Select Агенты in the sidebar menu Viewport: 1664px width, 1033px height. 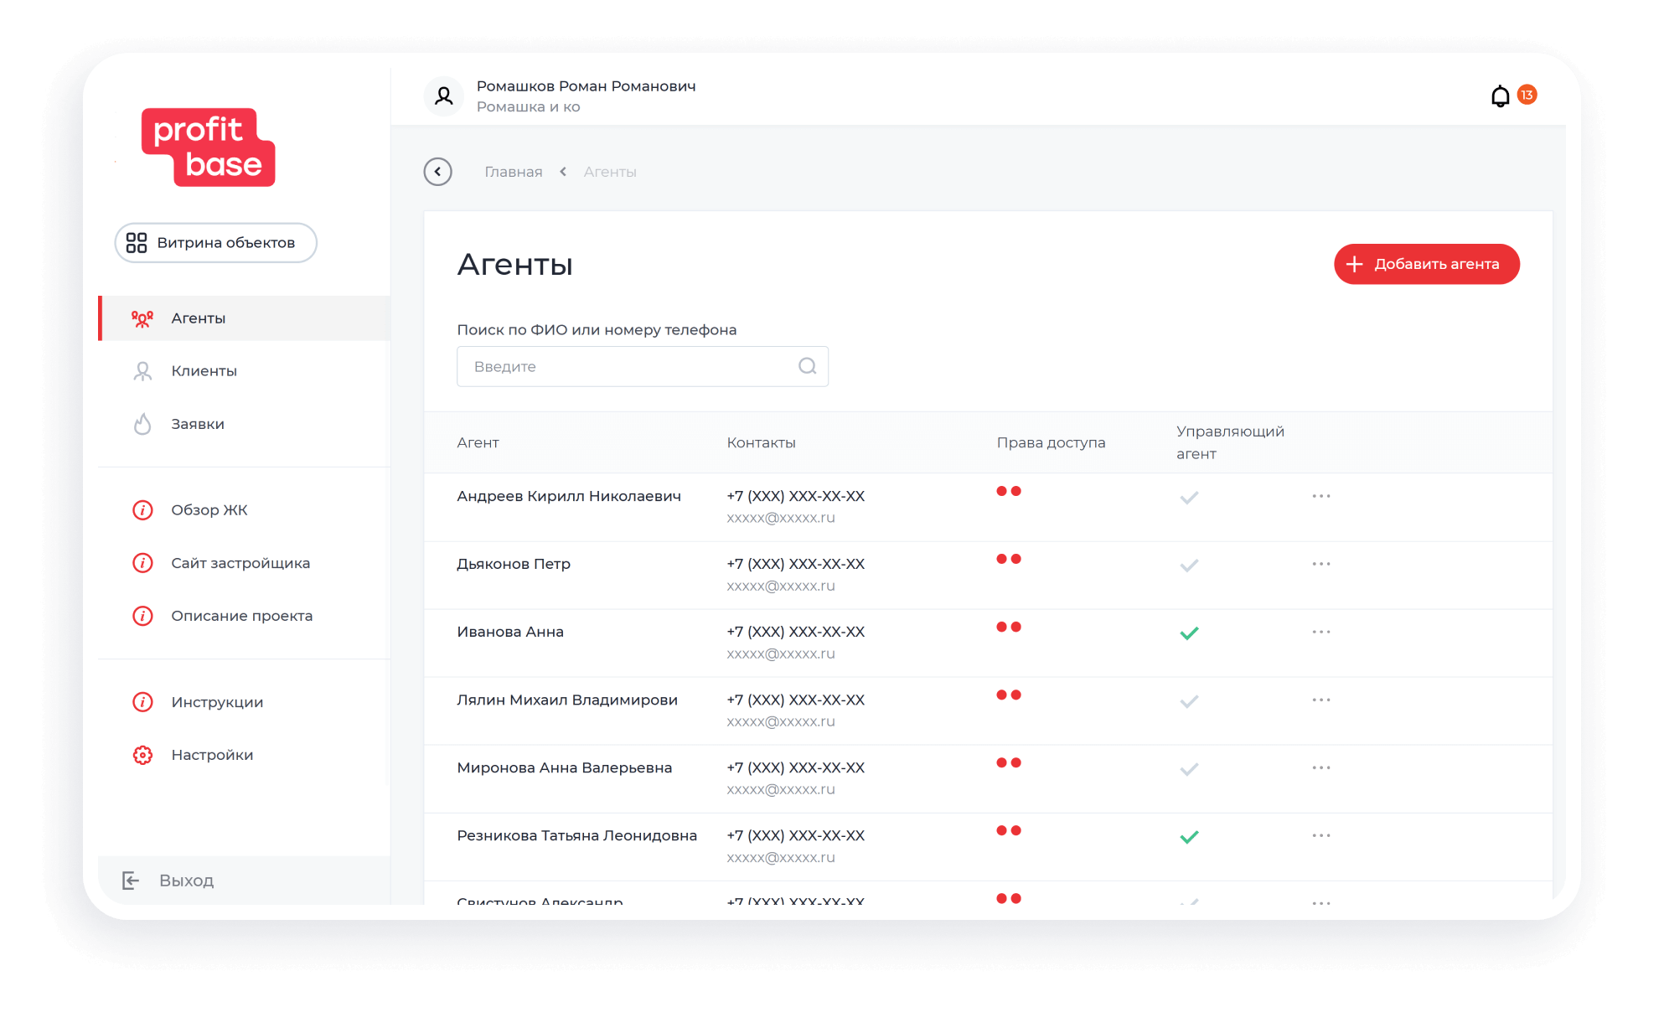tap(199, 318)
